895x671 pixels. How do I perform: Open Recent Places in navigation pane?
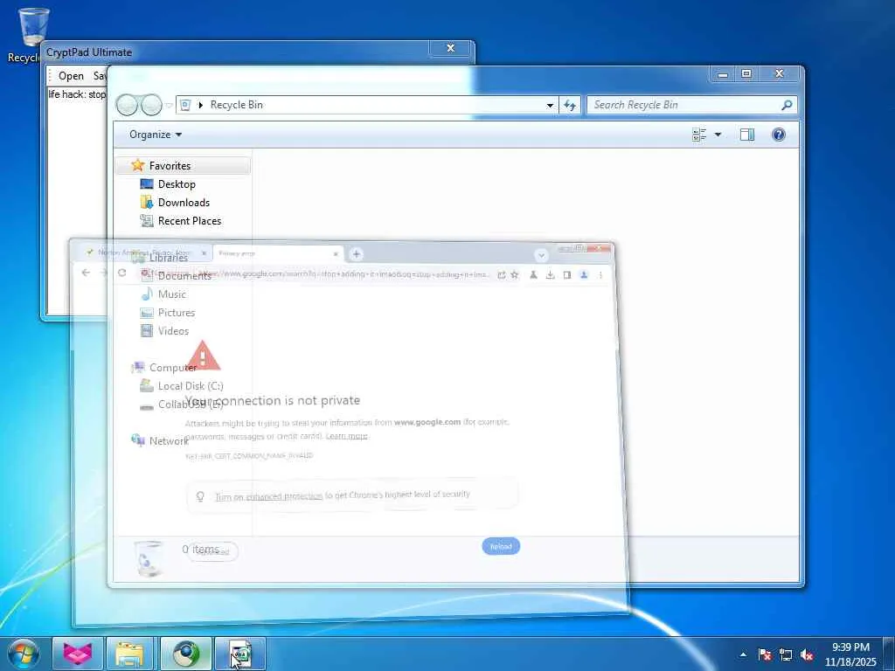189,221
